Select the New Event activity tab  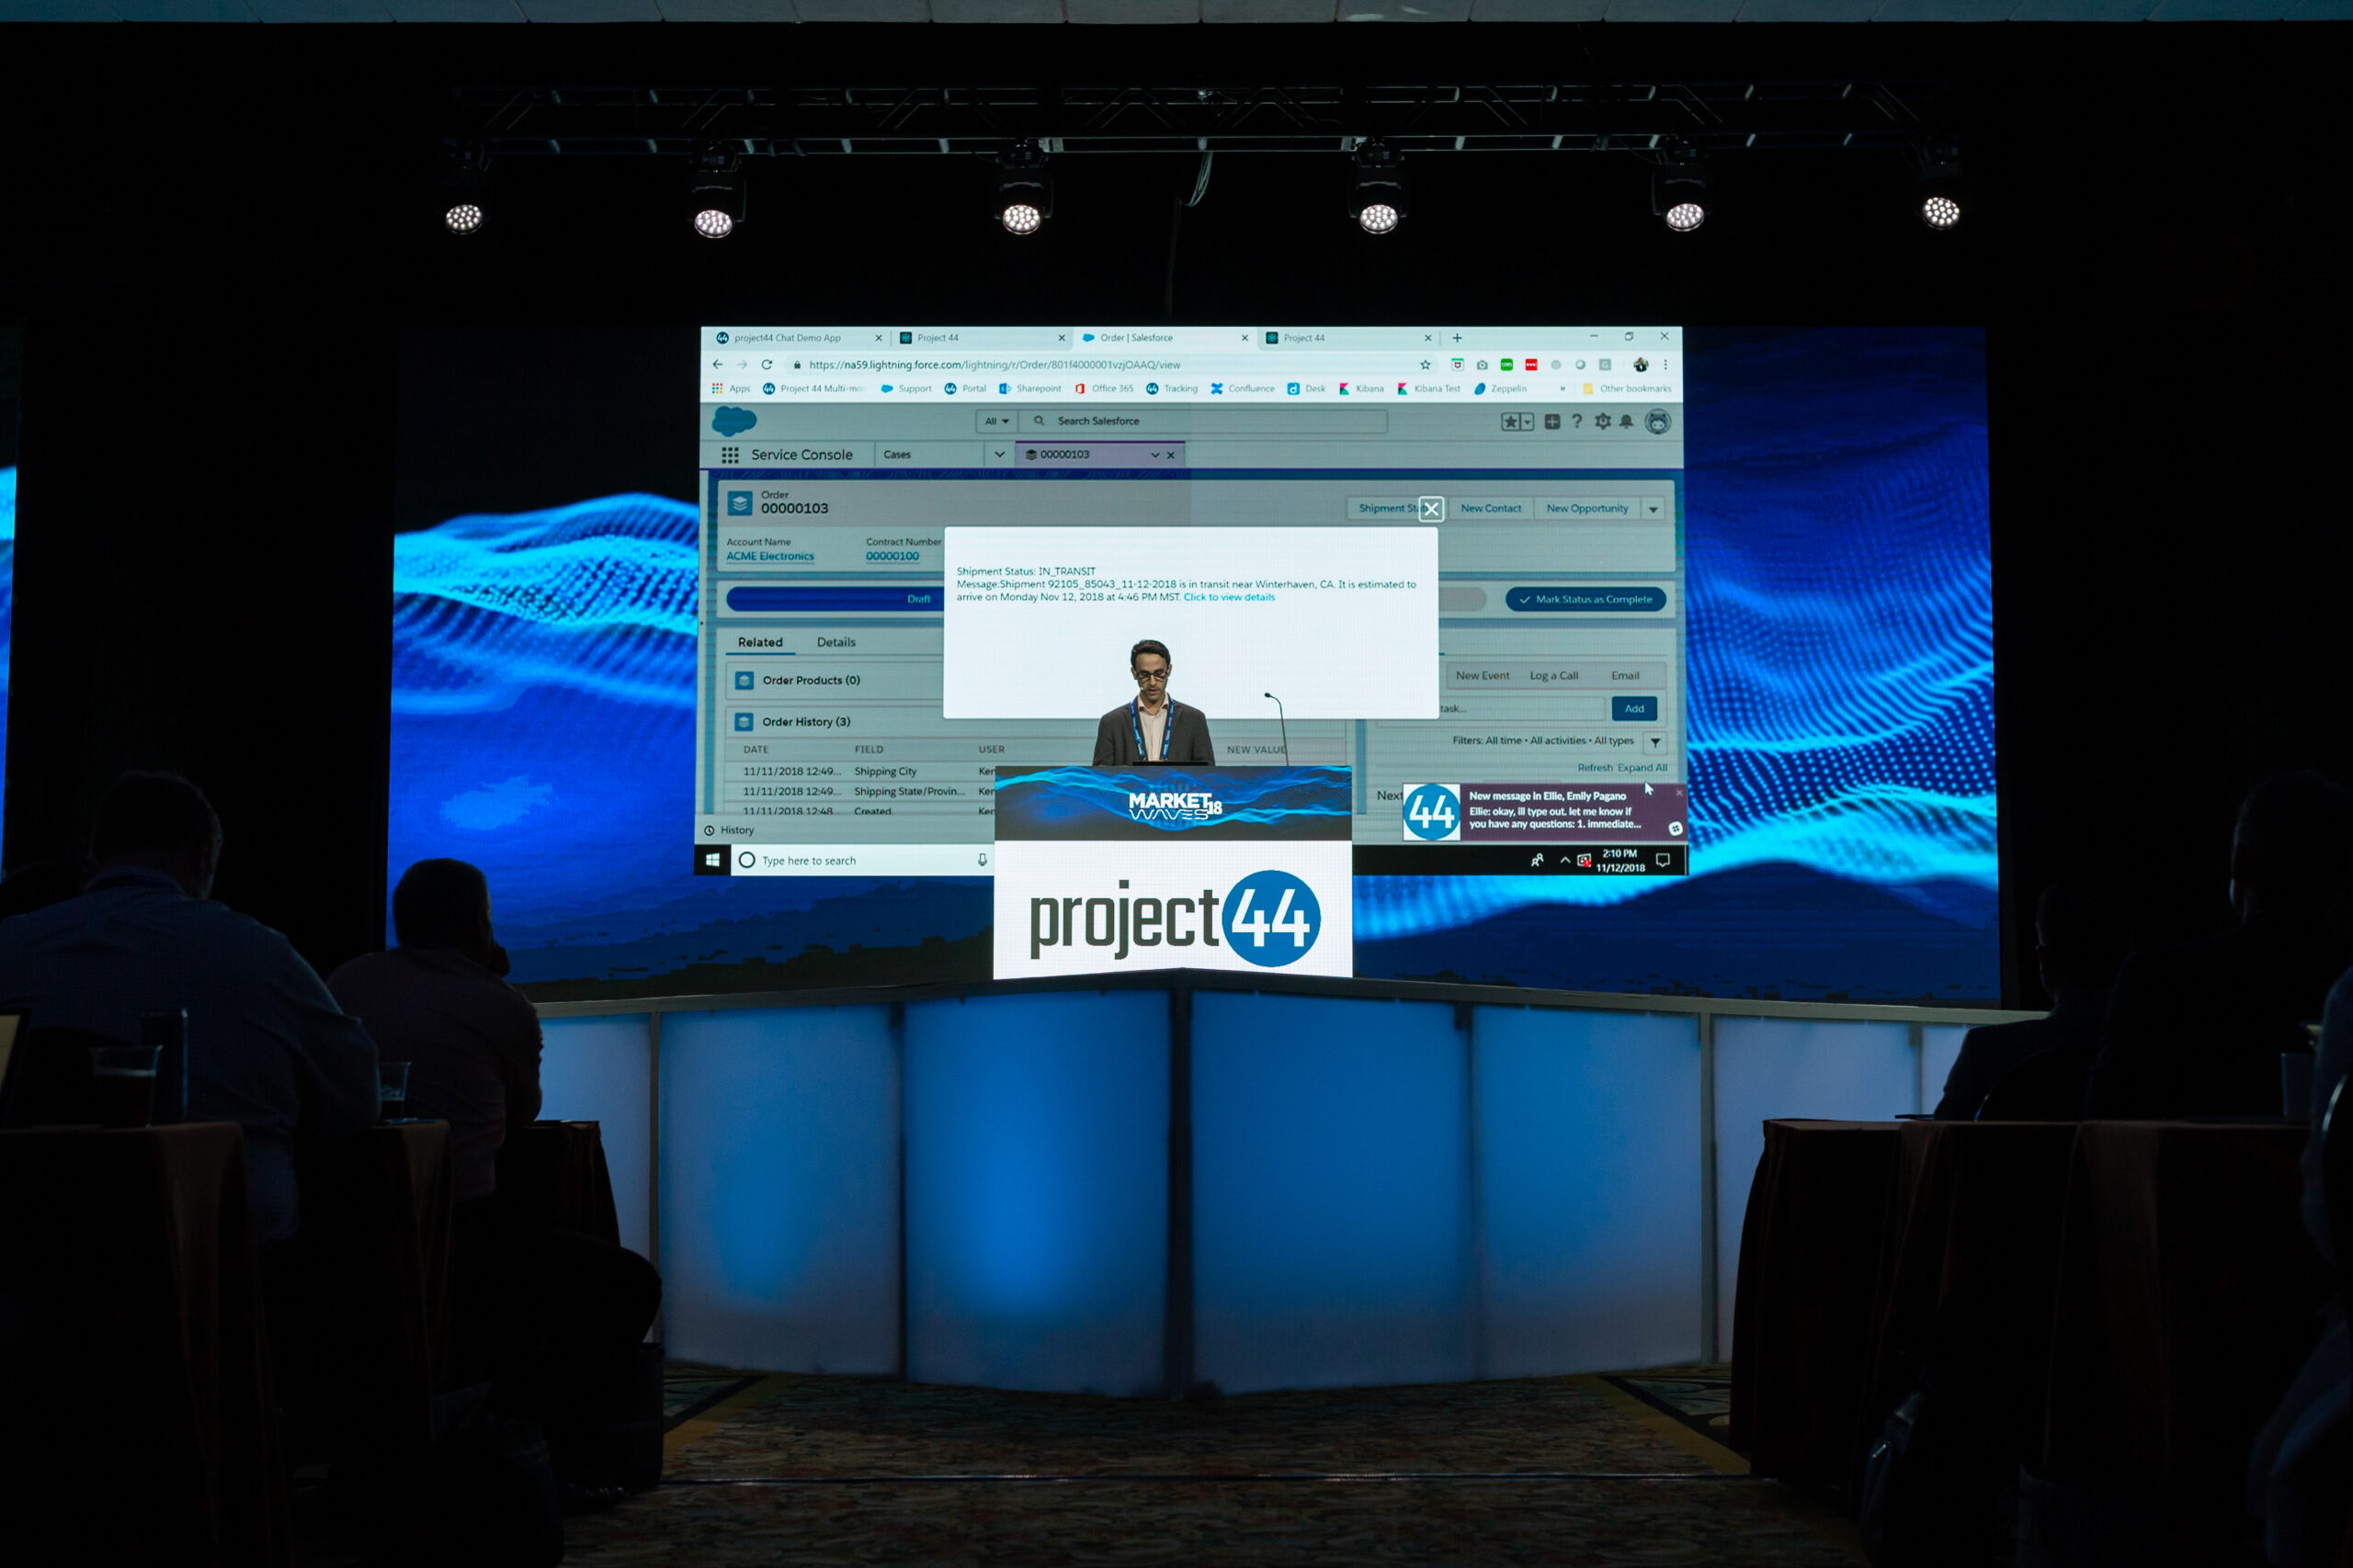point(1482,676)
